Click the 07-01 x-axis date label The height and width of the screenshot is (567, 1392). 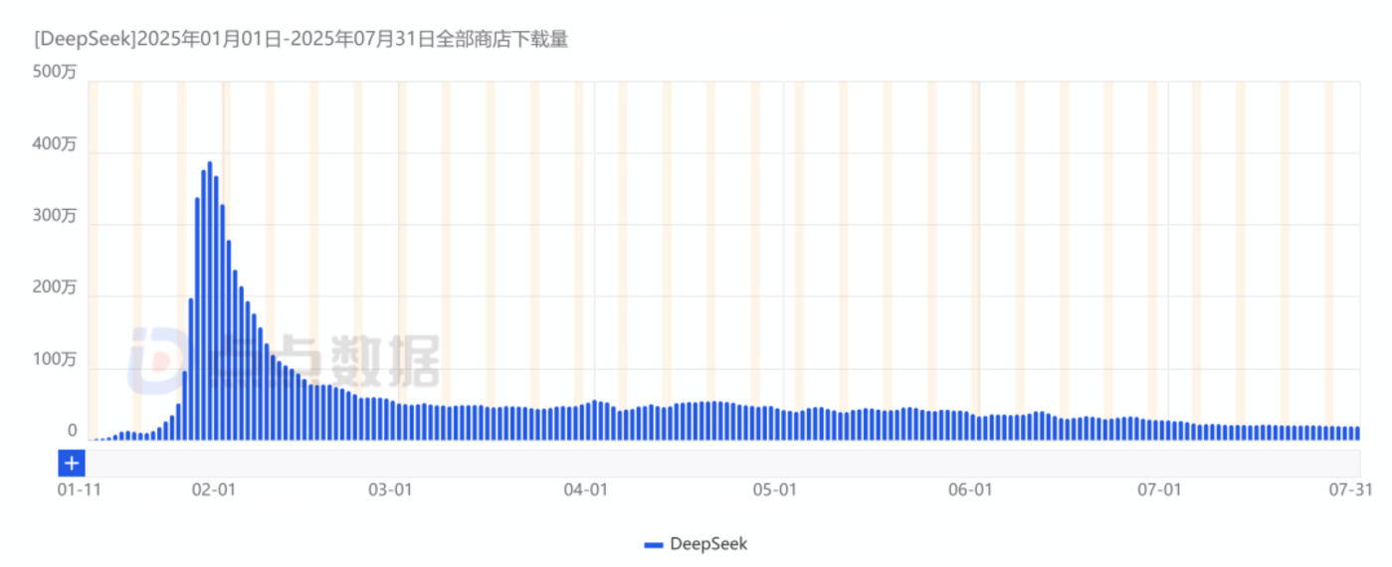(1159, 489)
